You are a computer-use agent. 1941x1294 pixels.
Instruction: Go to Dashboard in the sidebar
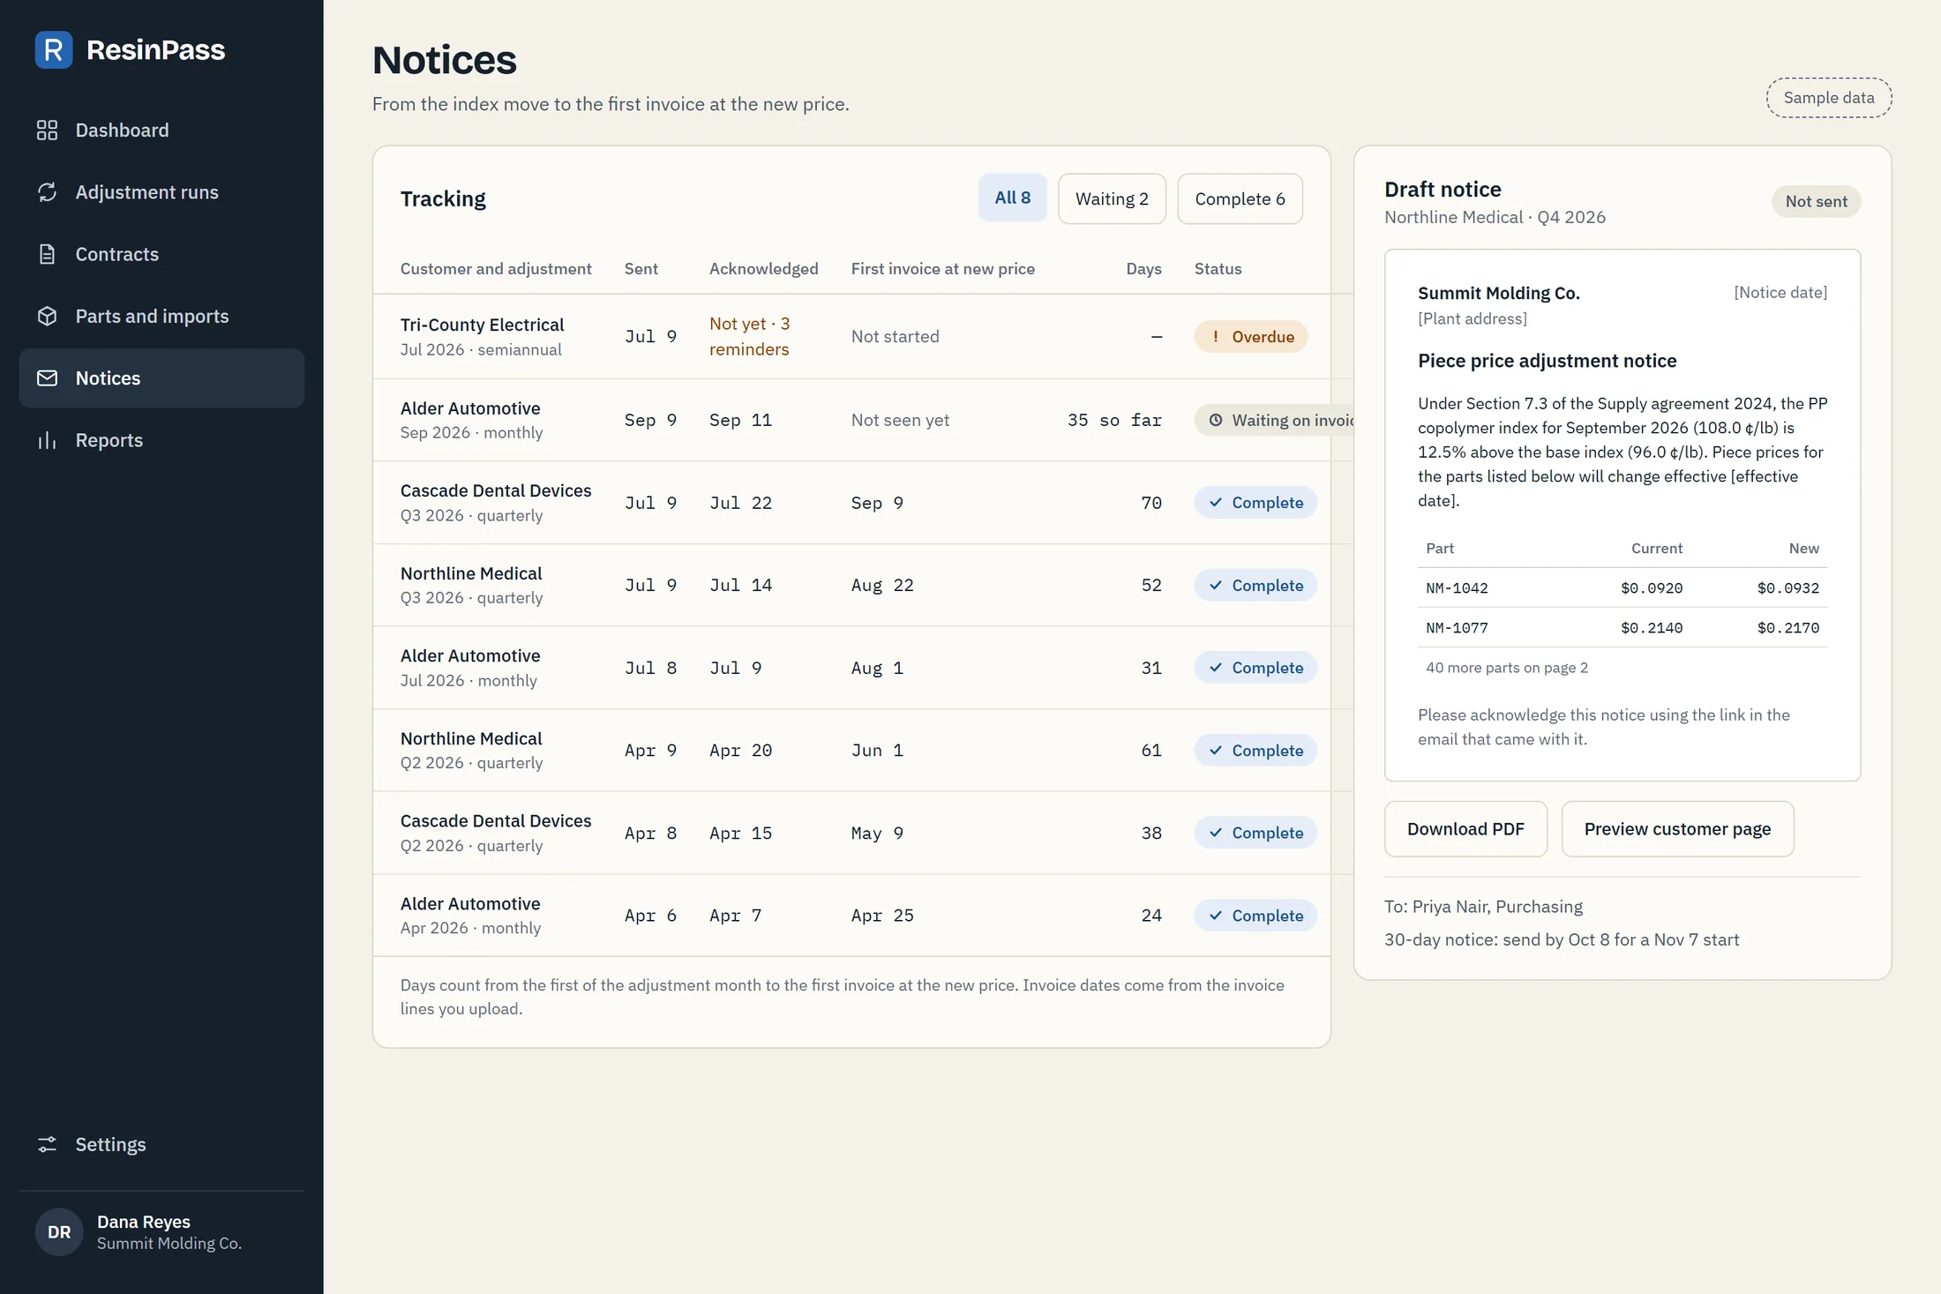[161, 131]
